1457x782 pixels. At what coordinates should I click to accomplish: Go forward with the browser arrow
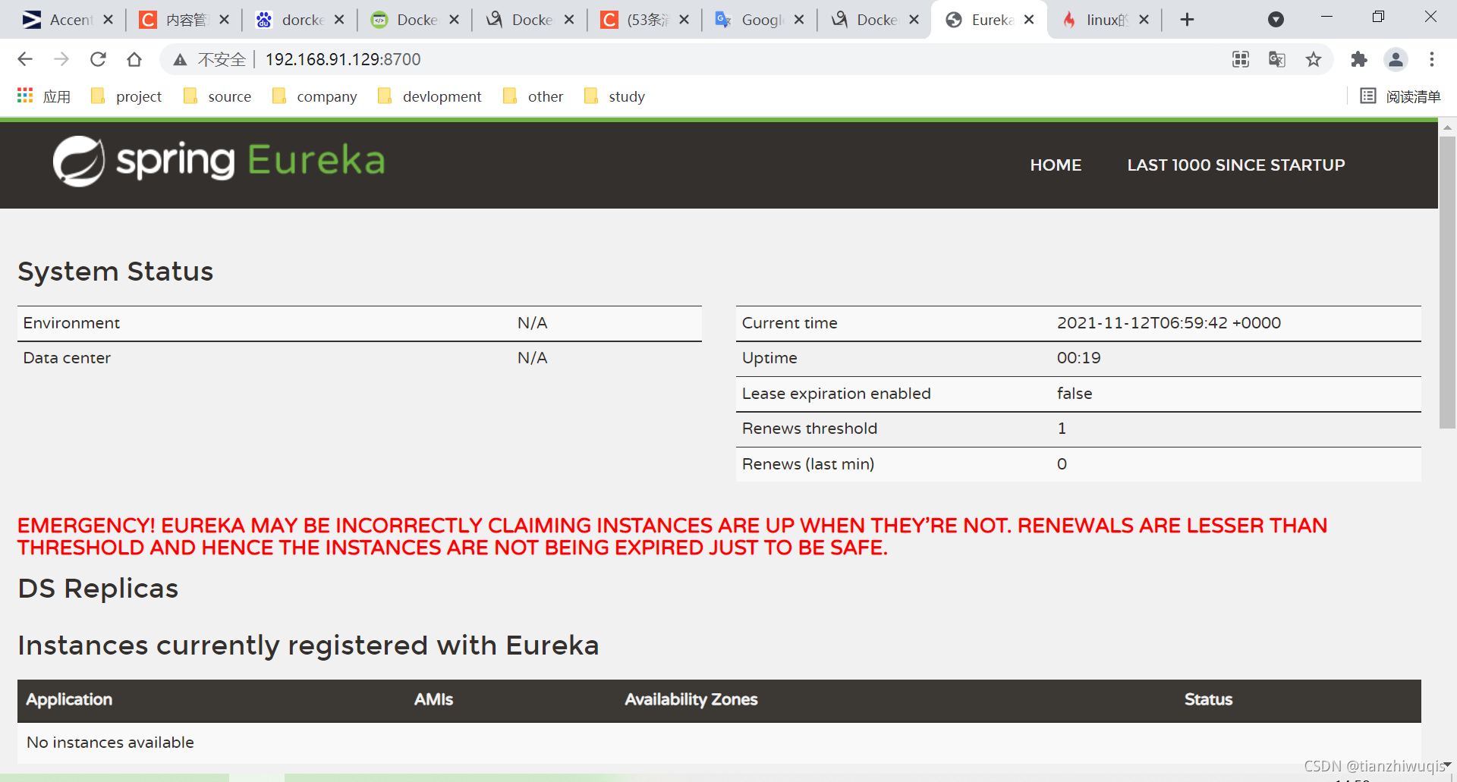61,59
